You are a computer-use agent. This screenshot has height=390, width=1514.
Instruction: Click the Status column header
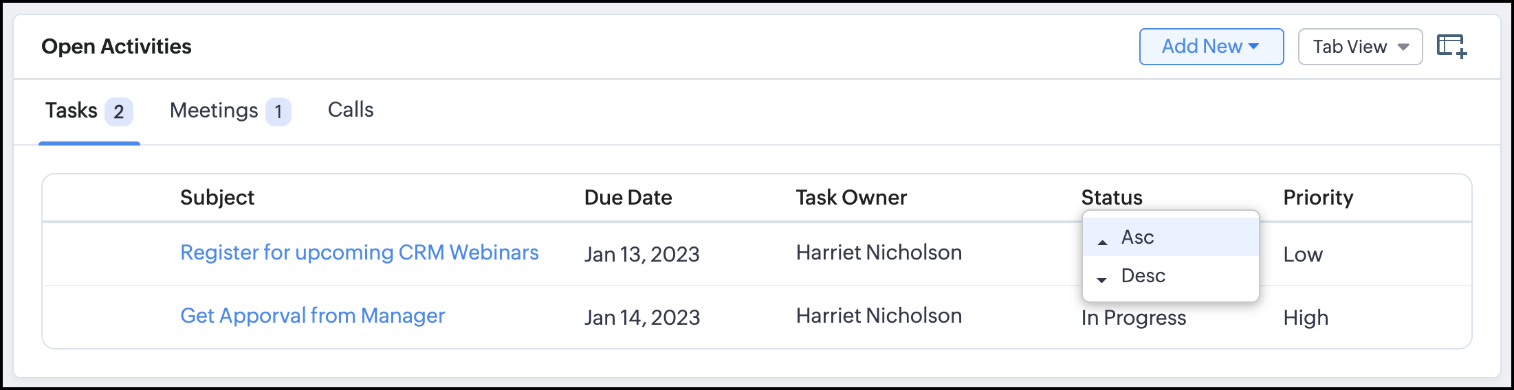pyautogui.click(x=1111, y=198)
